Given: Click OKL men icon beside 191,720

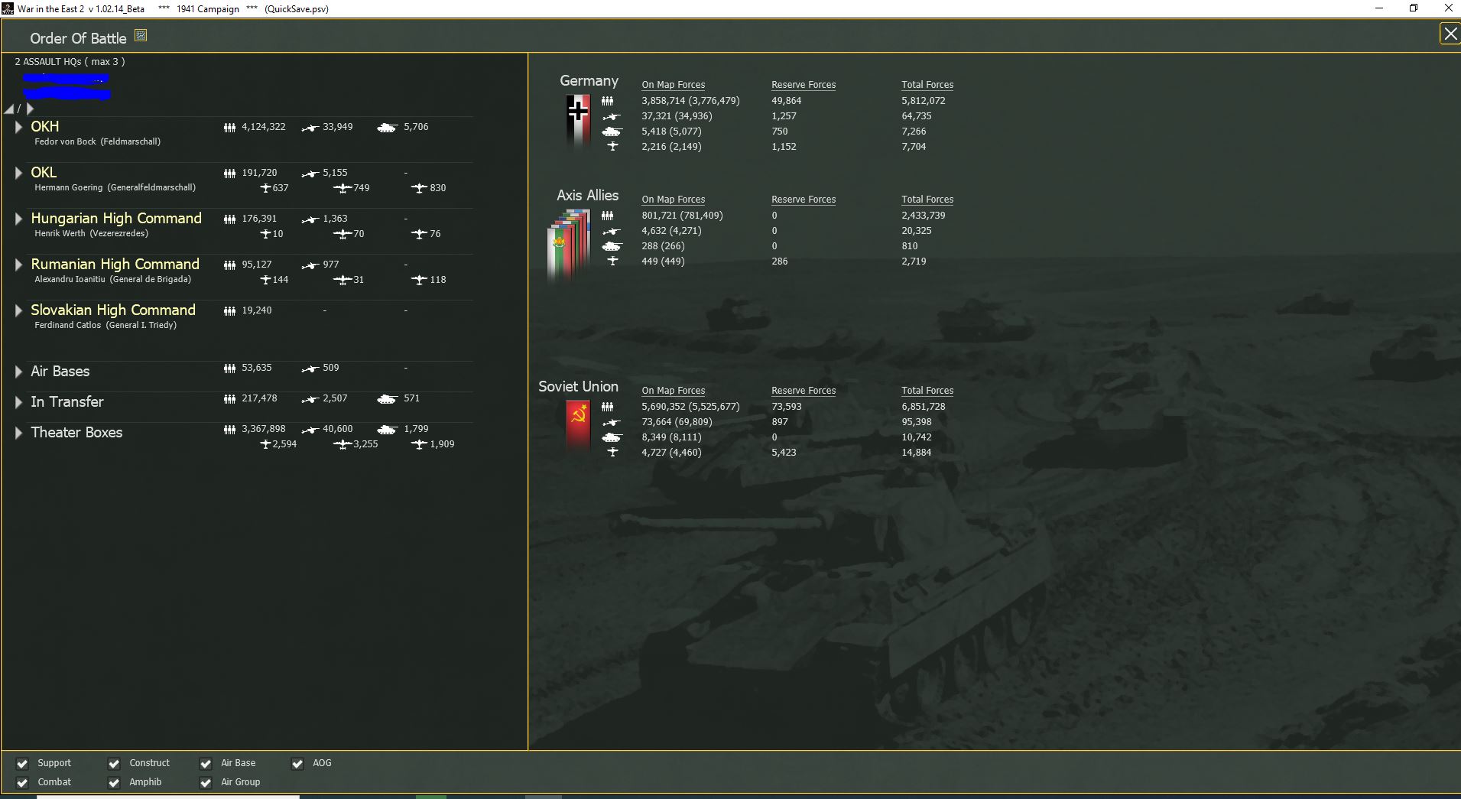Looking at the screenshot, I should pyautogui.click(x=229, y=174).
